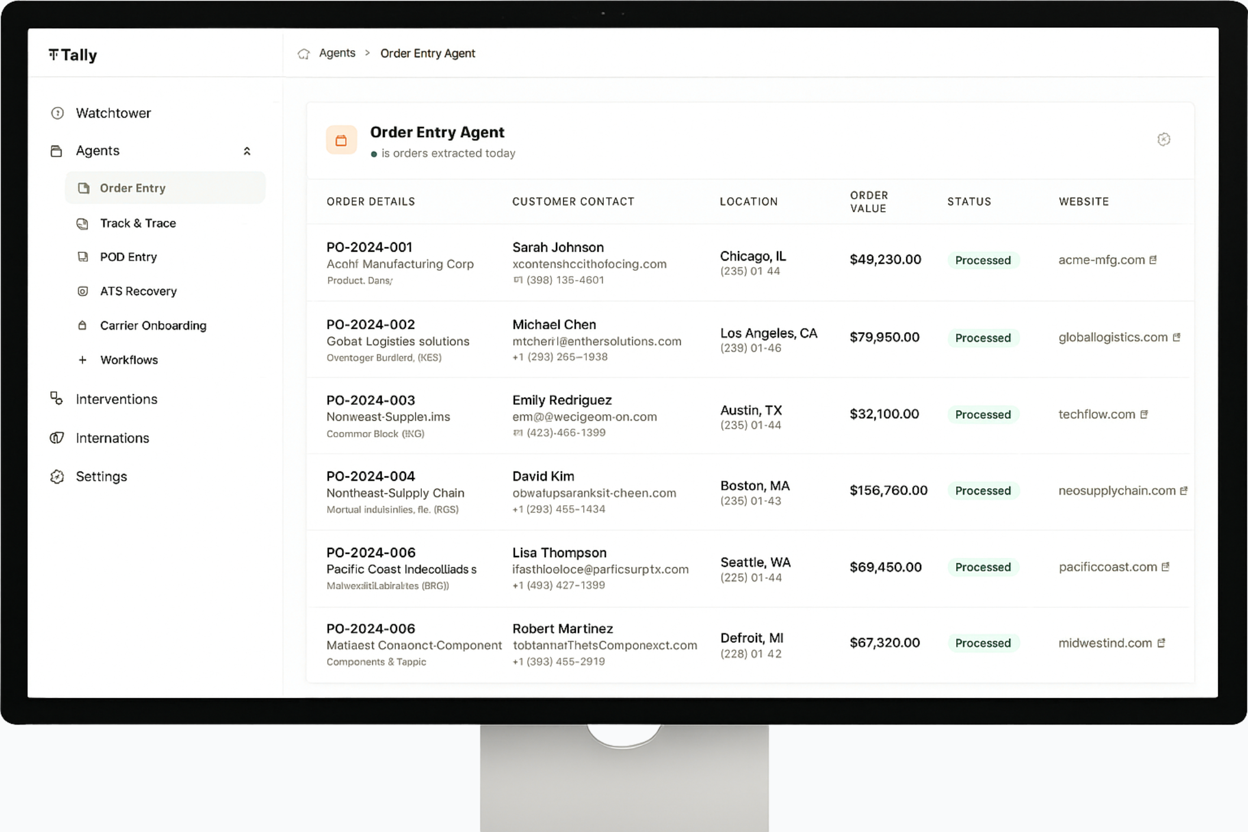Click the Interventions sidebar icon

click(x=57, y=399)
